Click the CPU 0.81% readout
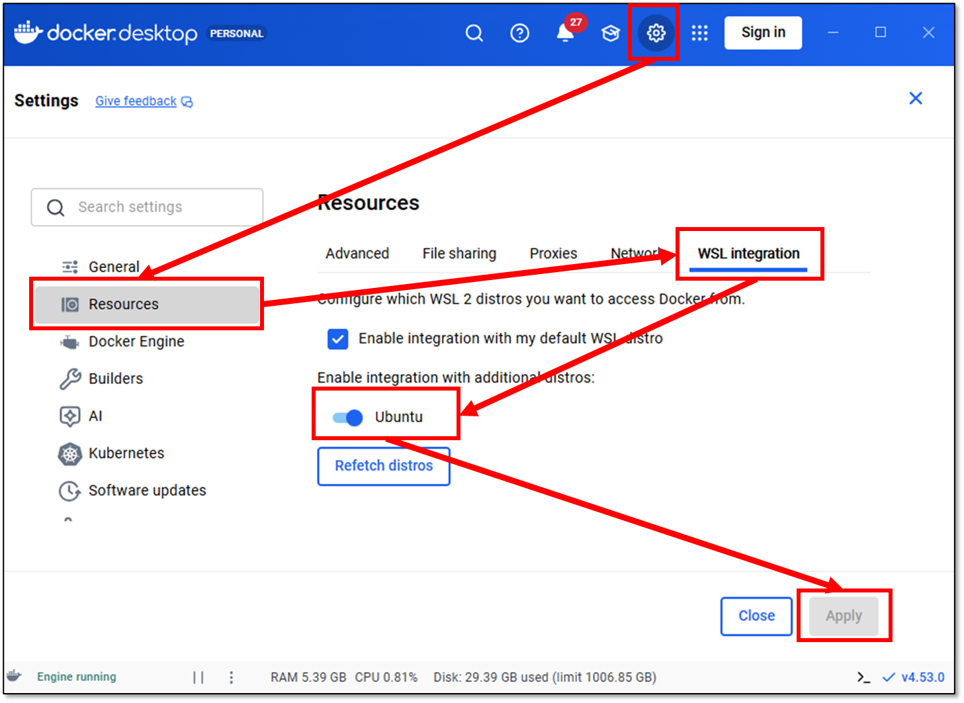This screenshot has height=703, width=964. [386, 677]
